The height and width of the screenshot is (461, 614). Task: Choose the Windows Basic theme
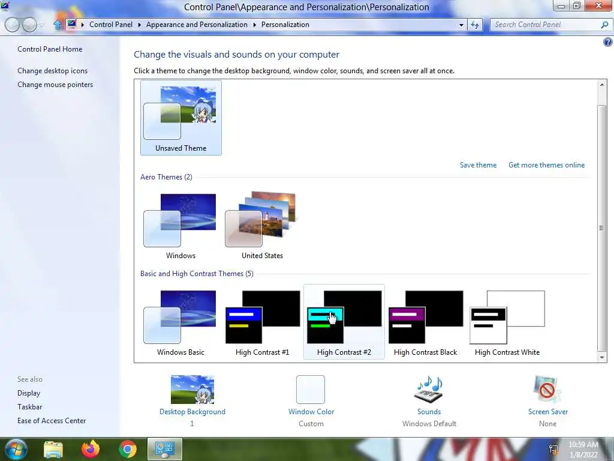tap(180, 322)
